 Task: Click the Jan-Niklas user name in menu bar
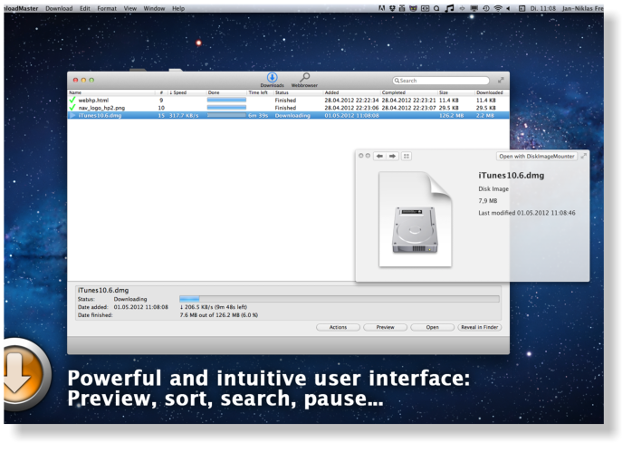[x=583, y=8]
